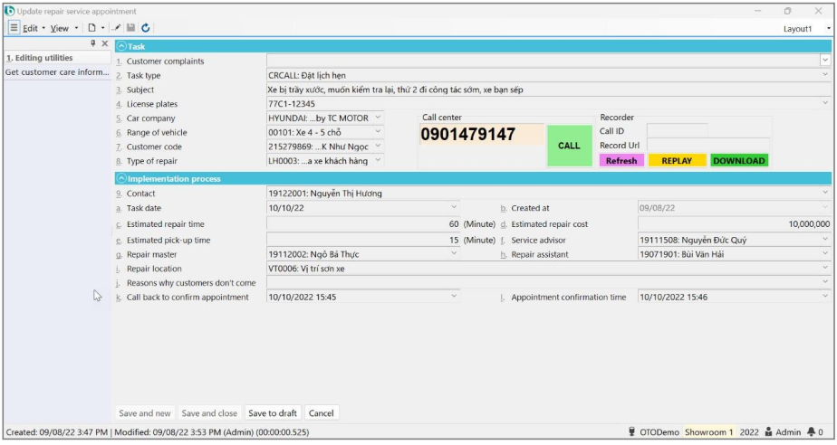Click the refresh circular arrow icon
Viewport: 837px width, 445px height.
(145, 28)
